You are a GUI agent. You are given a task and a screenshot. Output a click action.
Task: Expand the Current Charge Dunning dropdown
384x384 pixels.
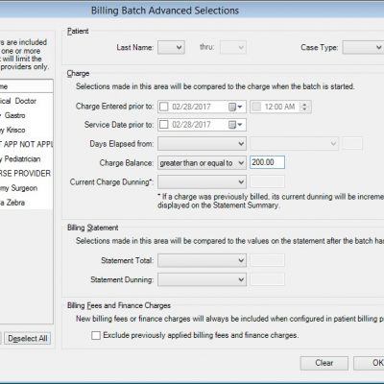point(202,182)
